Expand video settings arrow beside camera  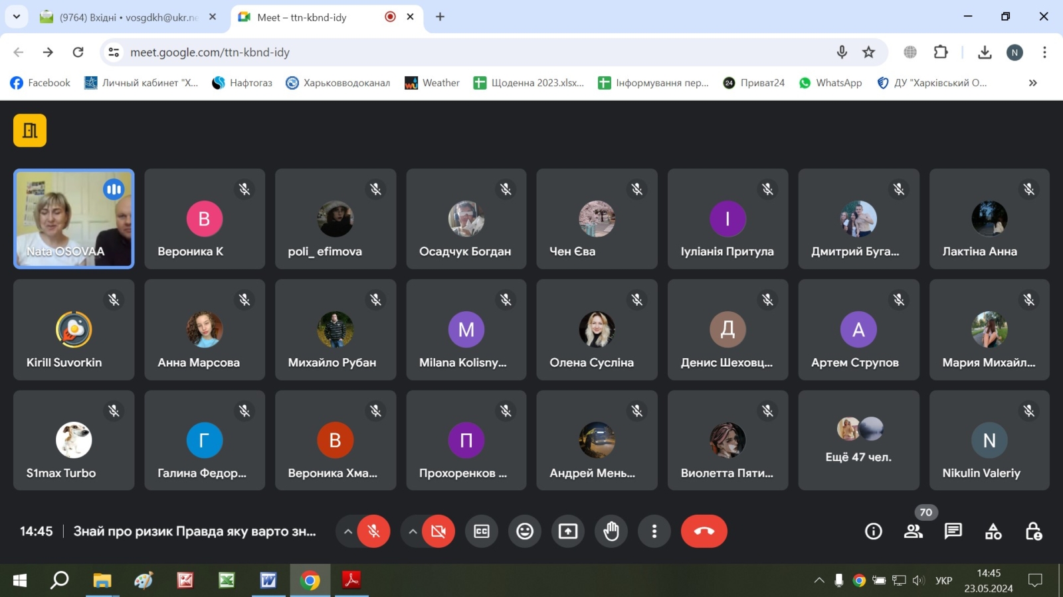413,531
